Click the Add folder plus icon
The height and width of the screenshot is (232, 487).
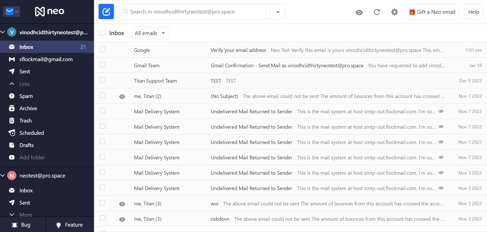(x=12, y=157)
